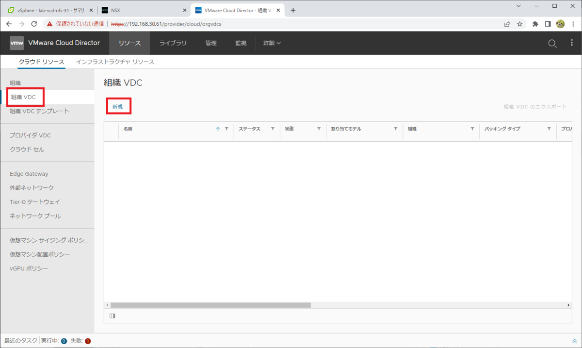Click the 割り当てモデル column header
The height and width of the screenshot is (348, 582).
(346, 129)
